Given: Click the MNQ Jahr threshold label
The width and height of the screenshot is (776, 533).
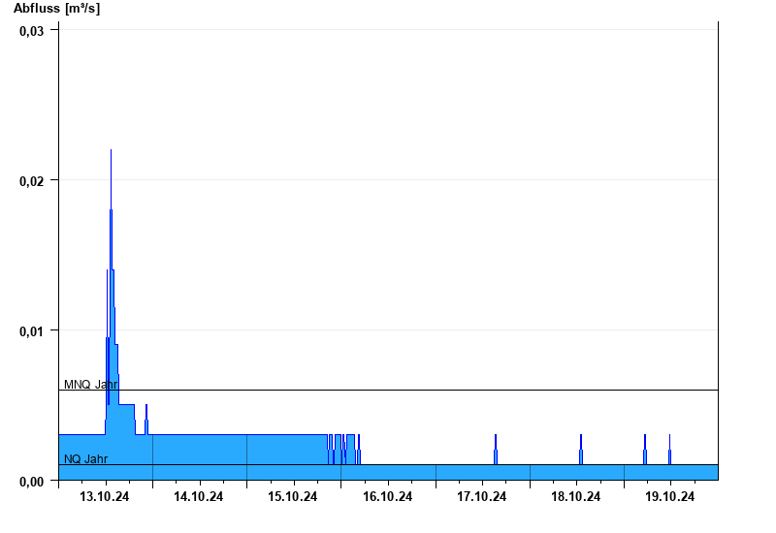Looking at the screenshot, I should [x=90, y=384].
